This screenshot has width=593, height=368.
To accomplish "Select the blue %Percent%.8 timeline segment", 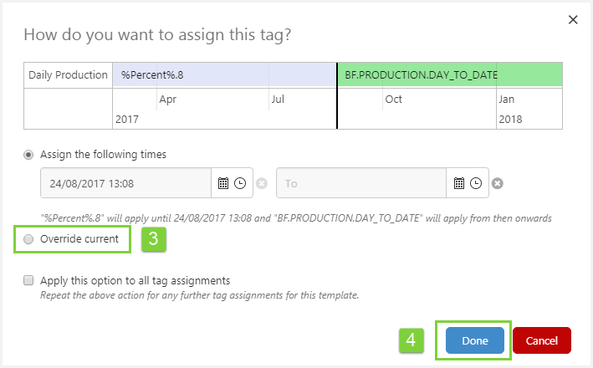I will coord(224,75).
